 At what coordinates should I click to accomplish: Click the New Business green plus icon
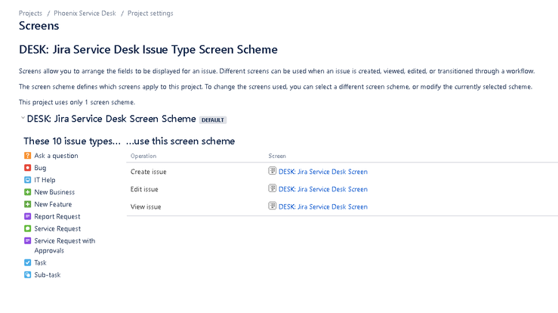pyautogui.click(x=27, y=192)
